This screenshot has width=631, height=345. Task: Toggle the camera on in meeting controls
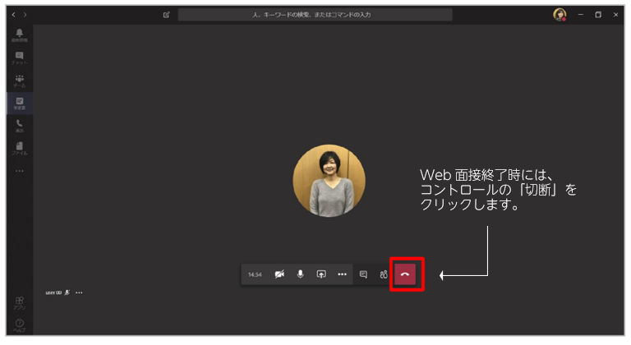[x=279, y=274]
